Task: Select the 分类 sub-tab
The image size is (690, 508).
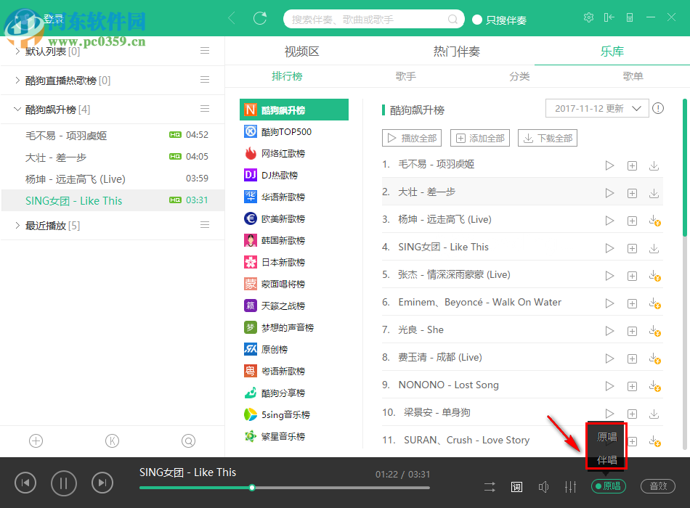Action: click(520, 76)
